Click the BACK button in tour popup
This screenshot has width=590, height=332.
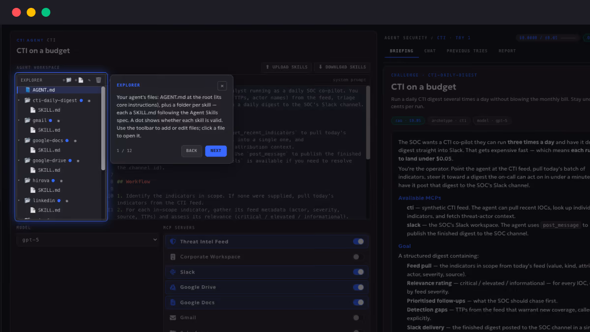tap(192, 151)
